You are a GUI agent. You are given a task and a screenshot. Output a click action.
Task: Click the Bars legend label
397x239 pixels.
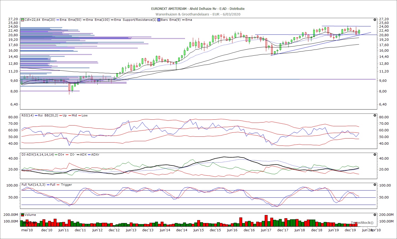click(164, 20)
